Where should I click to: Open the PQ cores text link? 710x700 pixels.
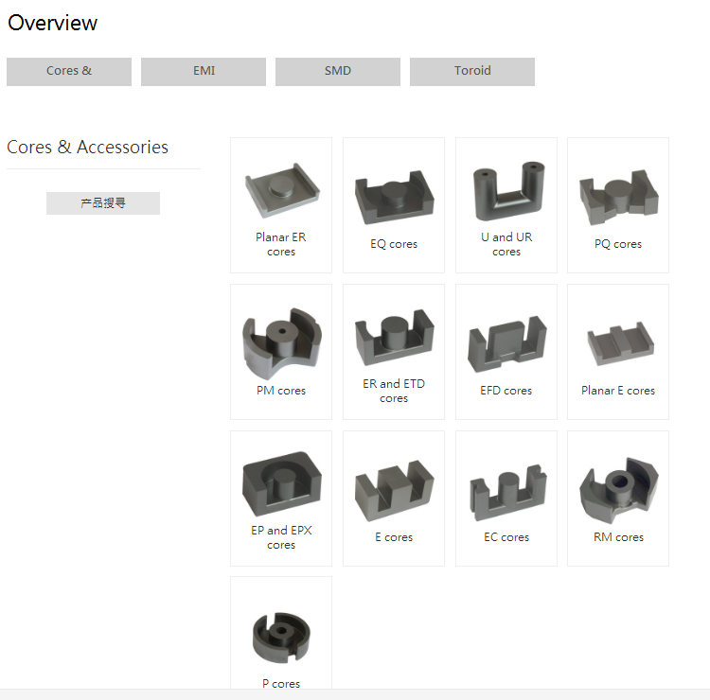(x=618, y=244)
